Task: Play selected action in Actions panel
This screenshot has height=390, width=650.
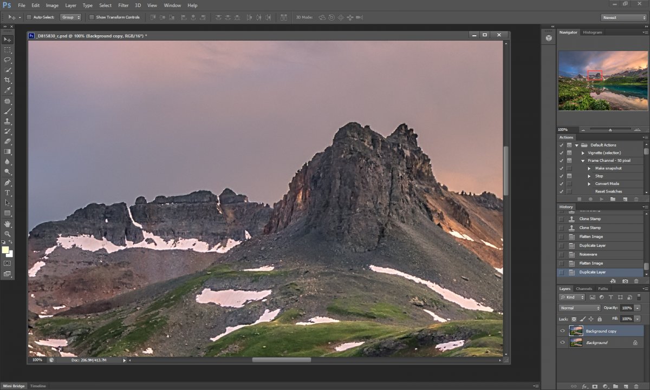Action: point(602,199)
